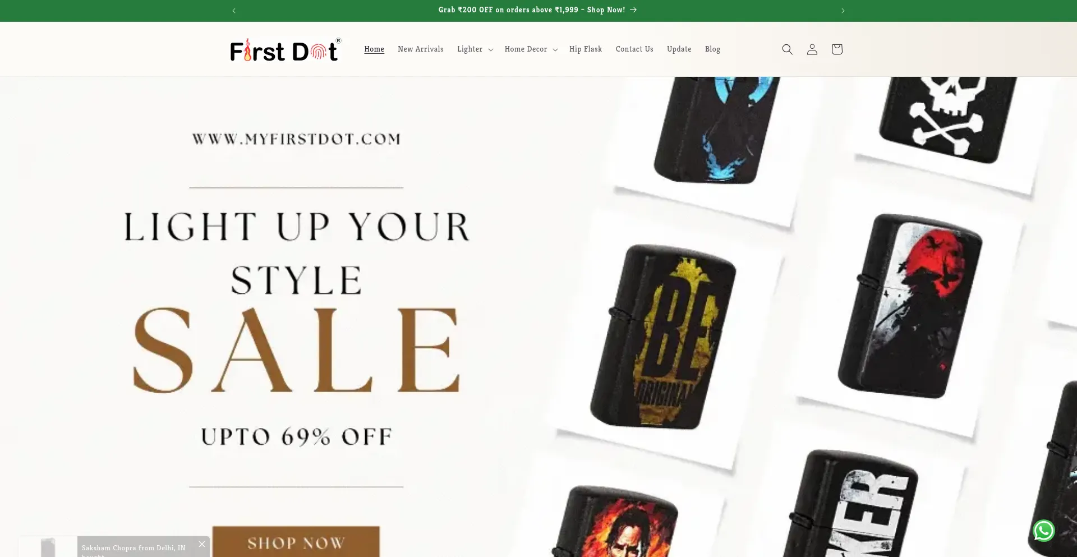The width and height of the screenshot is (1077, 557).
Task: Dismiss the Saksham Chopra purchase notification
Action: [202, 544]
